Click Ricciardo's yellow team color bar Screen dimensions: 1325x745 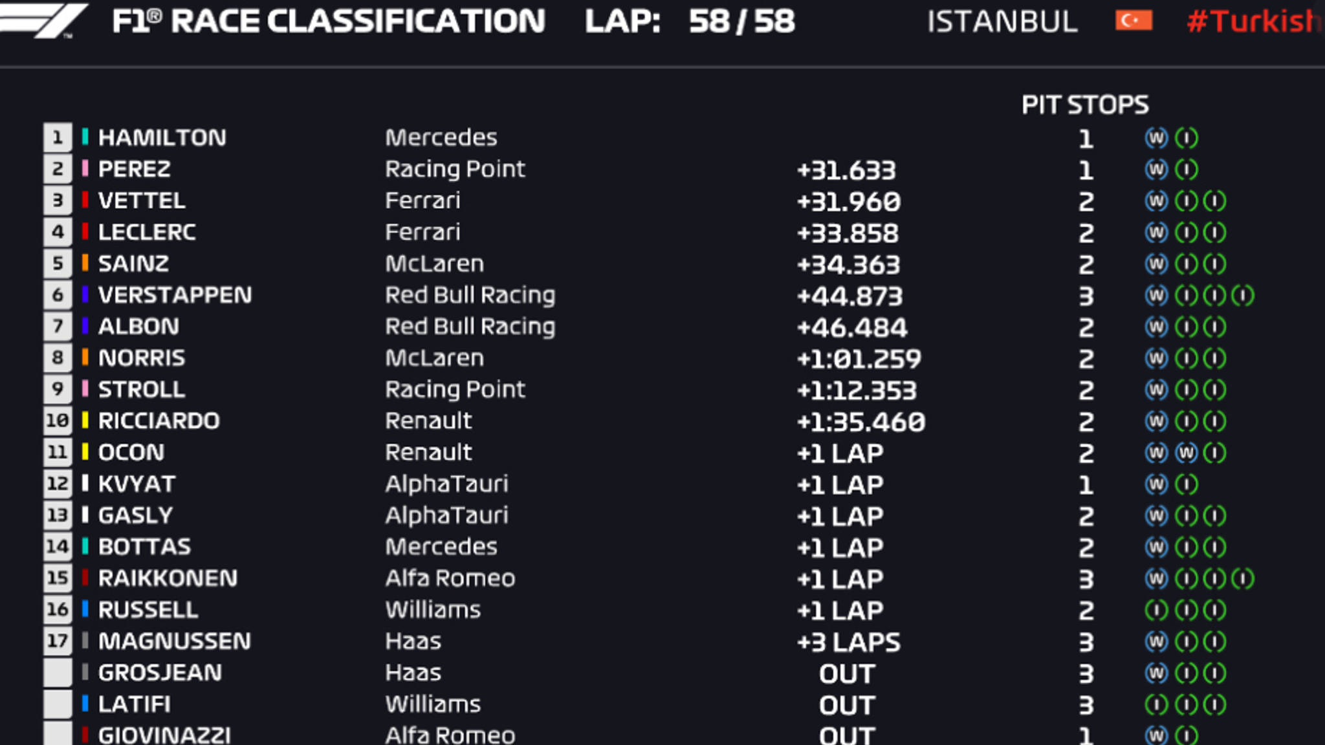[85, 421]
